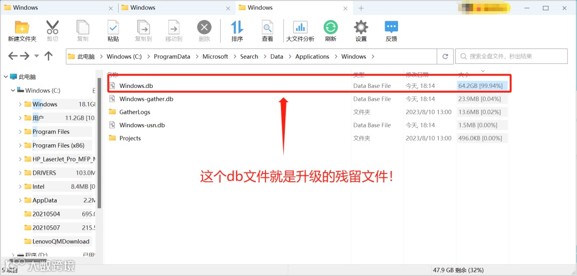Click the Windows.db file icon
The image size is (577, 276).
coord(112,85)
